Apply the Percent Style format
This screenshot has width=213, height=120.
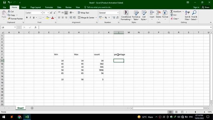pyautogui.click(x=106, y=18)
